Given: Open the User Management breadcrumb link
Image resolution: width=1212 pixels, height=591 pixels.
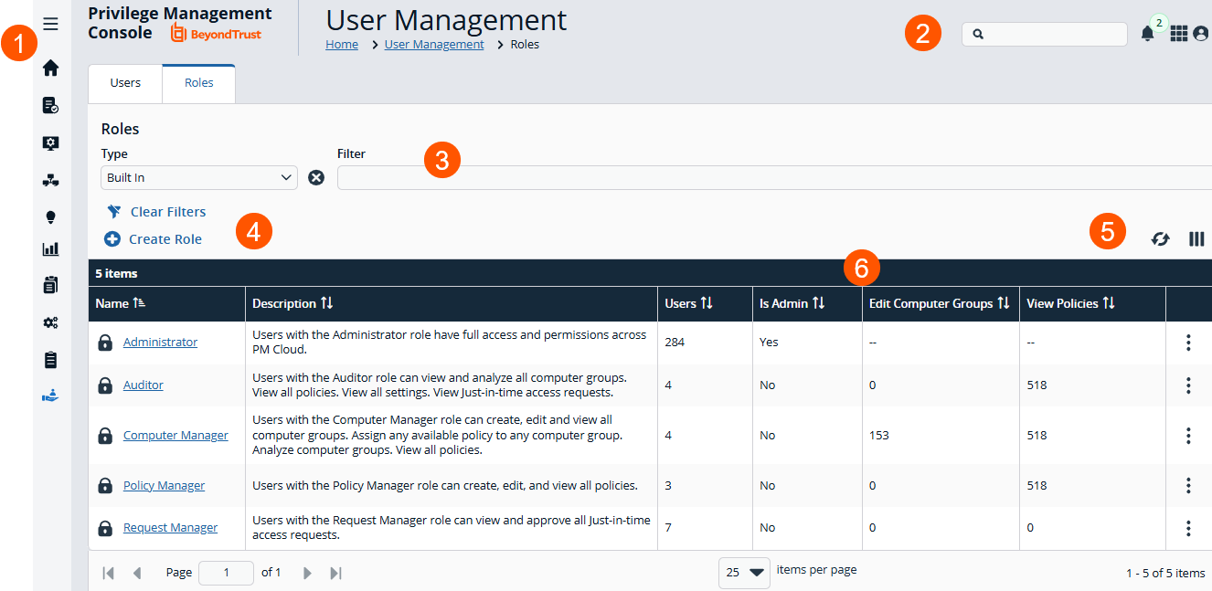Looking at the screenshot, I should 434,44.
